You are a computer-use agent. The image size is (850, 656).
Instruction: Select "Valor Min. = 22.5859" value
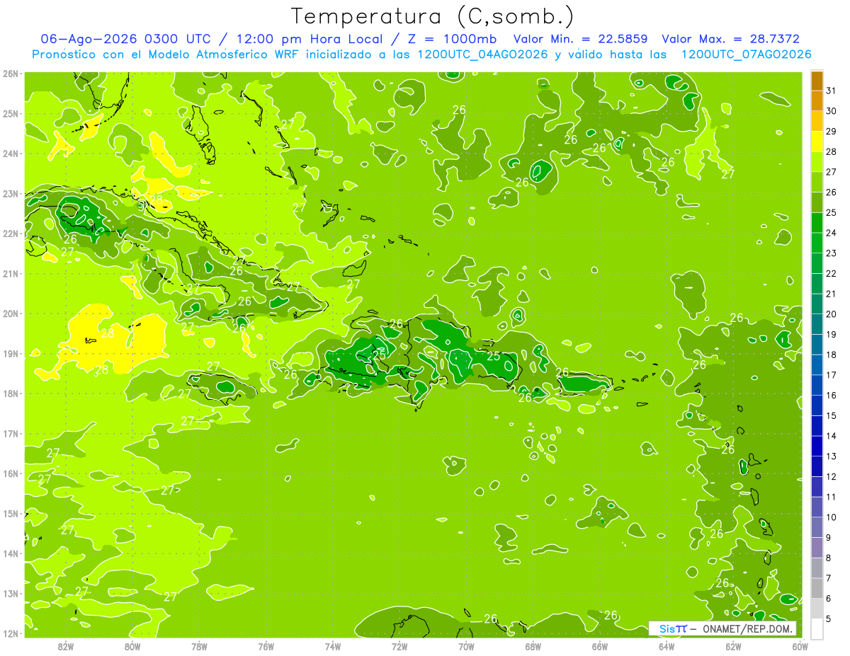click(581, 39)
